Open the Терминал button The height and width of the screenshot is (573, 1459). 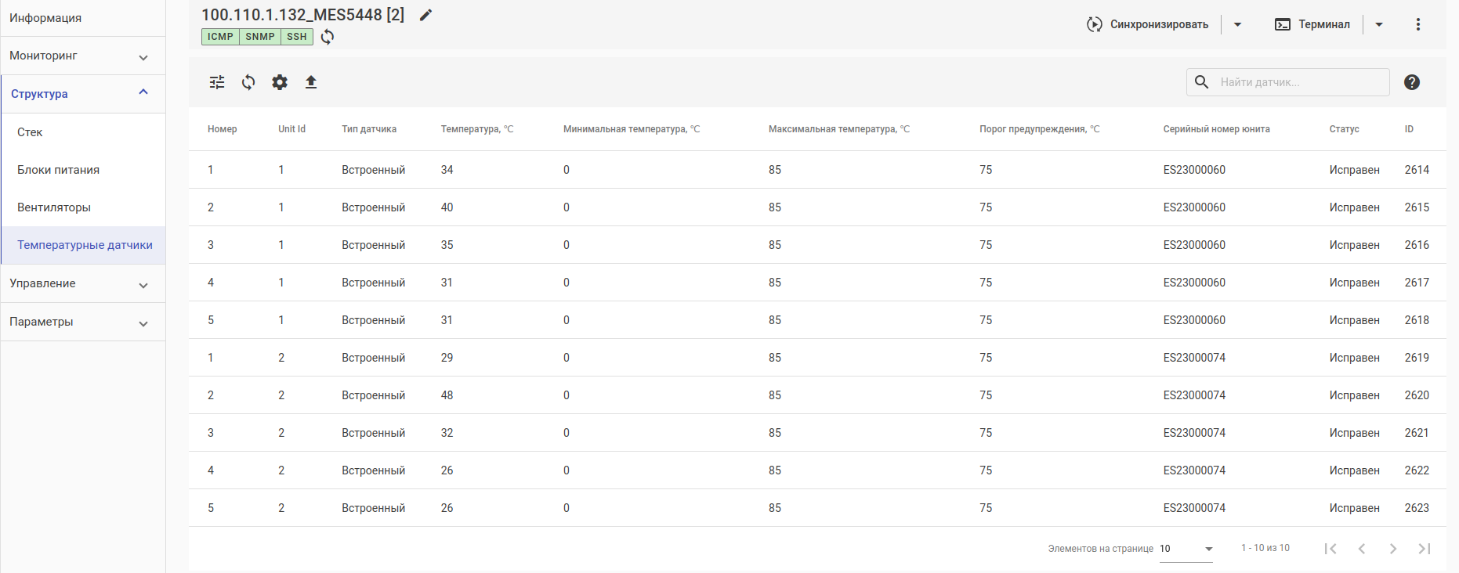[1313, 24]
